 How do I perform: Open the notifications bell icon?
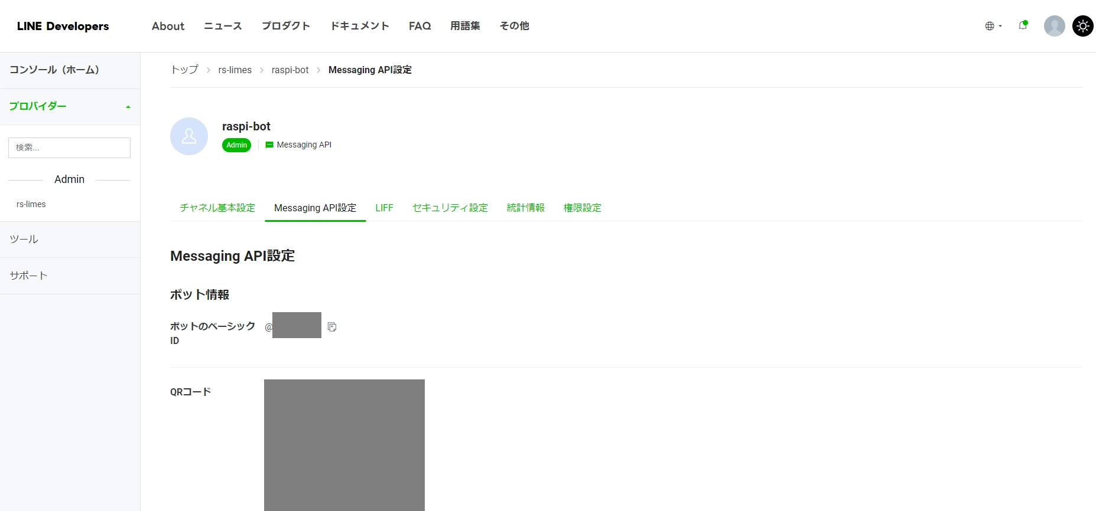click(1023, 25)
